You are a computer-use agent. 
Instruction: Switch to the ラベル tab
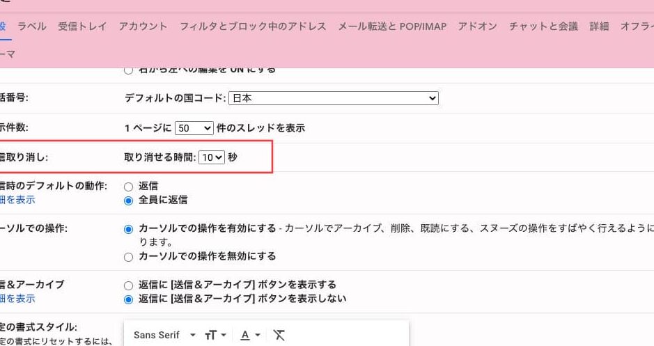[x=32, y=26]
